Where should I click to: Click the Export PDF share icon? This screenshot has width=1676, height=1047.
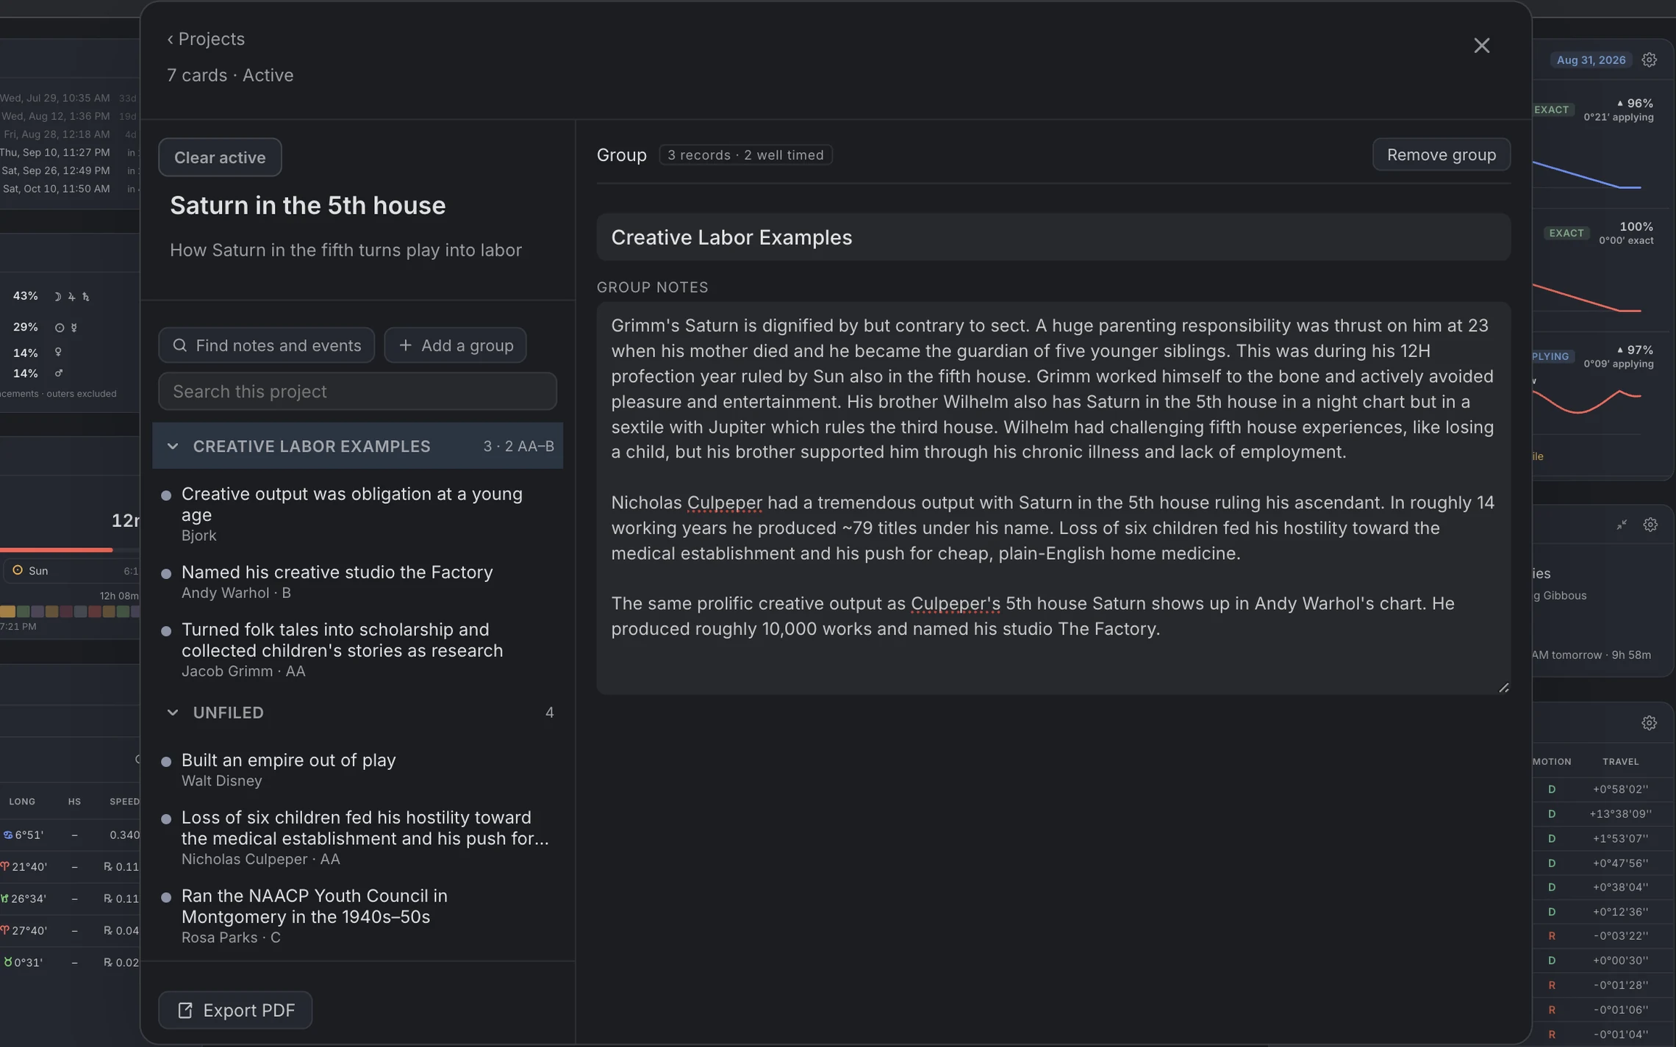point(185,1010)
